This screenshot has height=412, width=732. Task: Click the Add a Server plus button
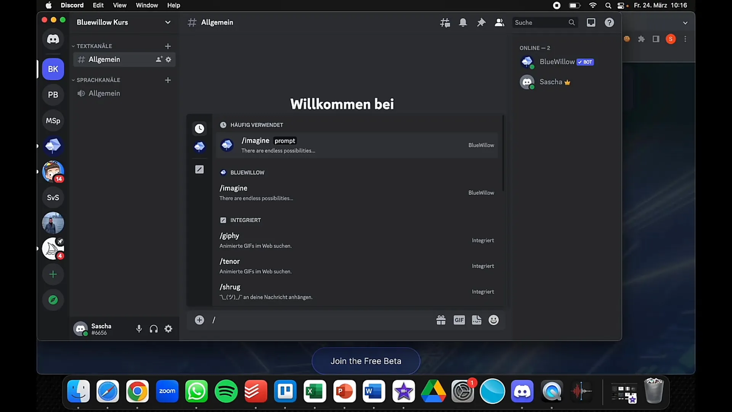click(53, 274)
